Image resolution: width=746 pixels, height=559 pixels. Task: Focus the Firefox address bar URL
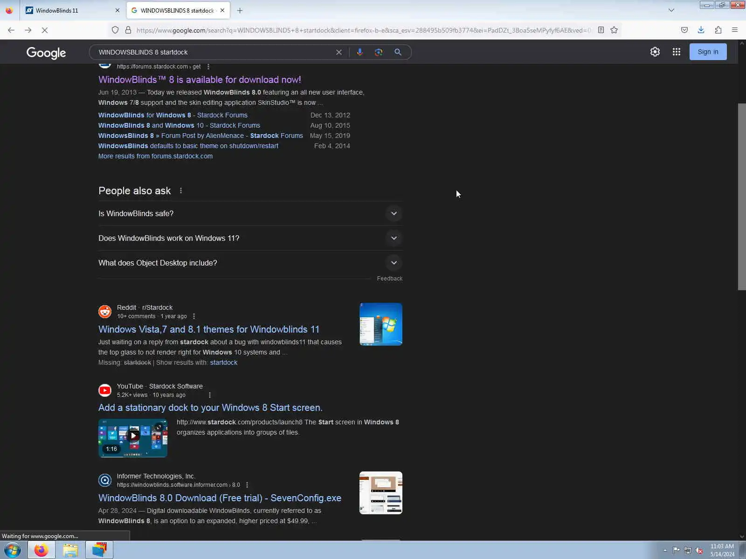pyautogui.click(x=364, y=30)
